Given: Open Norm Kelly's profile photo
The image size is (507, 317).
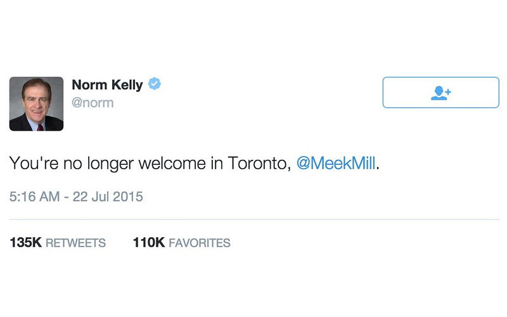Looking at the screenshot, I should 36,104.
